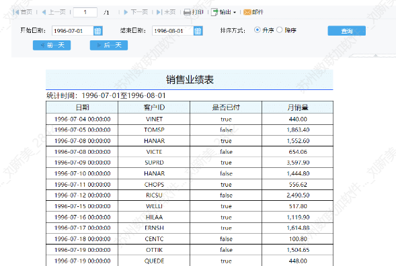Click the sales value 654.06
The width and height of the screenshot is (396, 266).
(x=298, y=152)
